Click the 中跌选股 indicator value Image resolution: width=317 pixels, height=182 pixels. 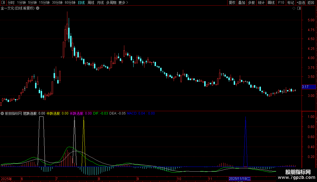(58, 113)
